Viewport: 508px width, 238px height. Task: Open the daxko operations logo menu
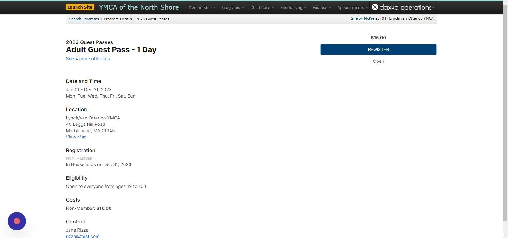tap(403, 7)
